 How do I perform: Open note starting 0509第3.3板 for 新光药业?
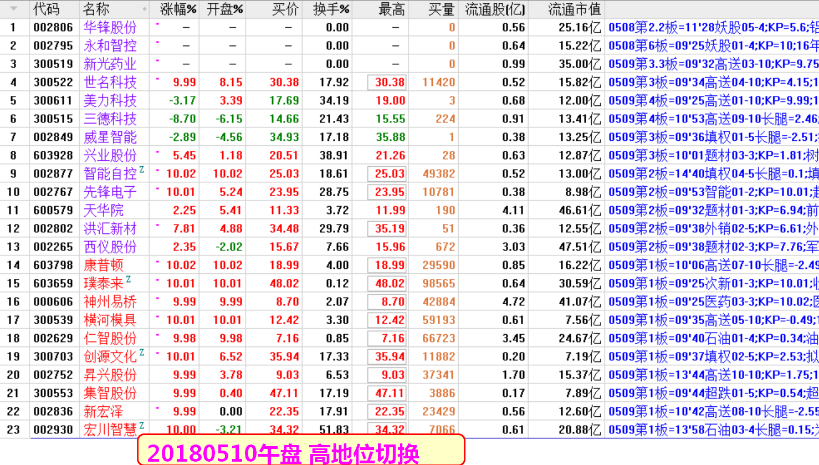(713, 64)
